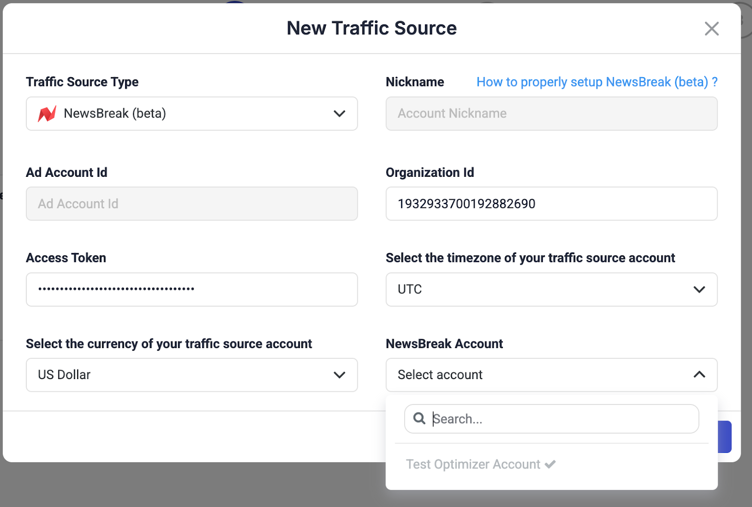Click the search magnifier icon

[419, 418]
